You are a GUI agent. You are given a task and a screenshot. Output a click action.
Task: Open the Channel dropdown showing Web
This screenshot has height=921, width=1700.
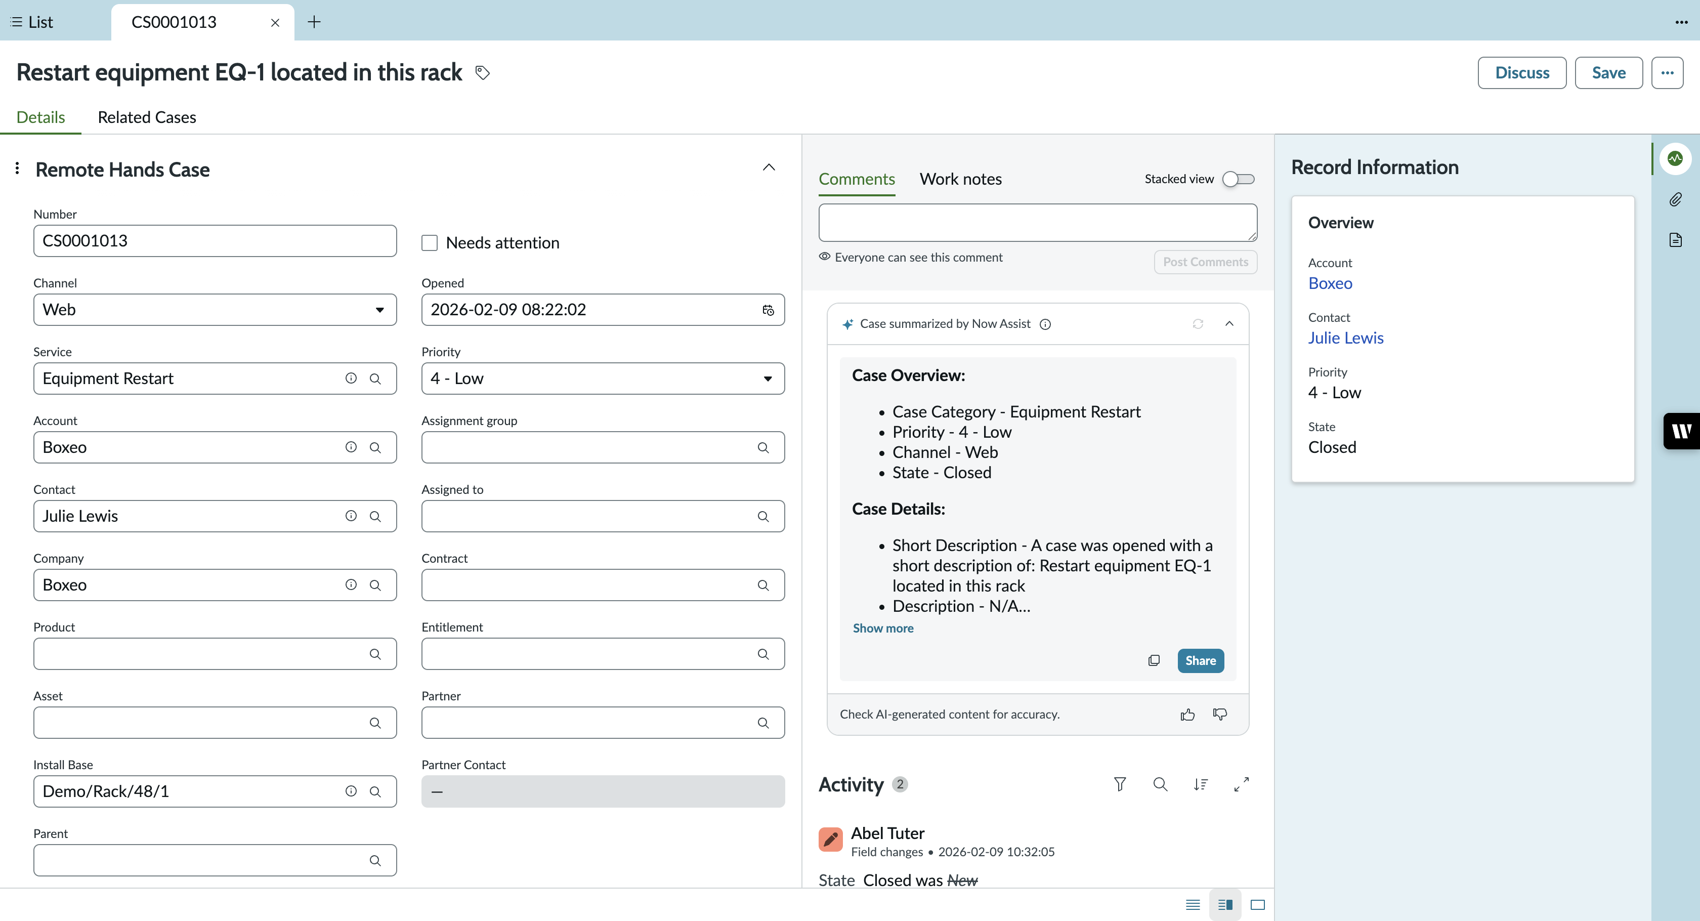pos(215,310)
